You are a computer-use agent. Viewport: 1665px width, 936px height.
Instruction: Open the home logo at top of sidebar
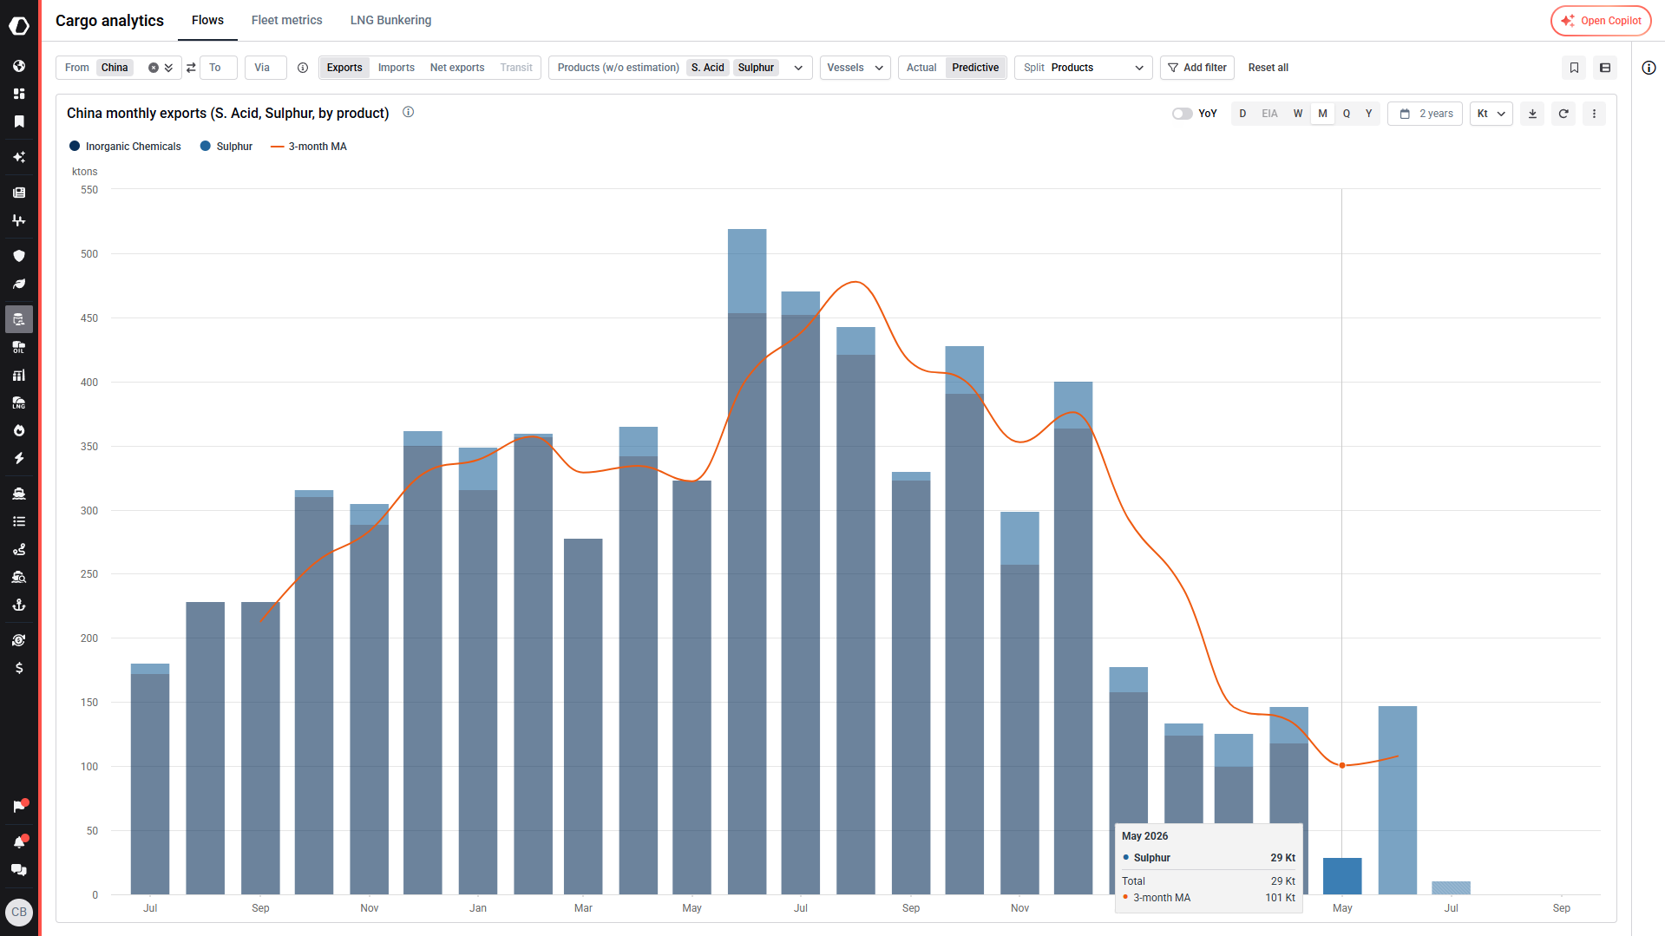[x=19, y=26]
